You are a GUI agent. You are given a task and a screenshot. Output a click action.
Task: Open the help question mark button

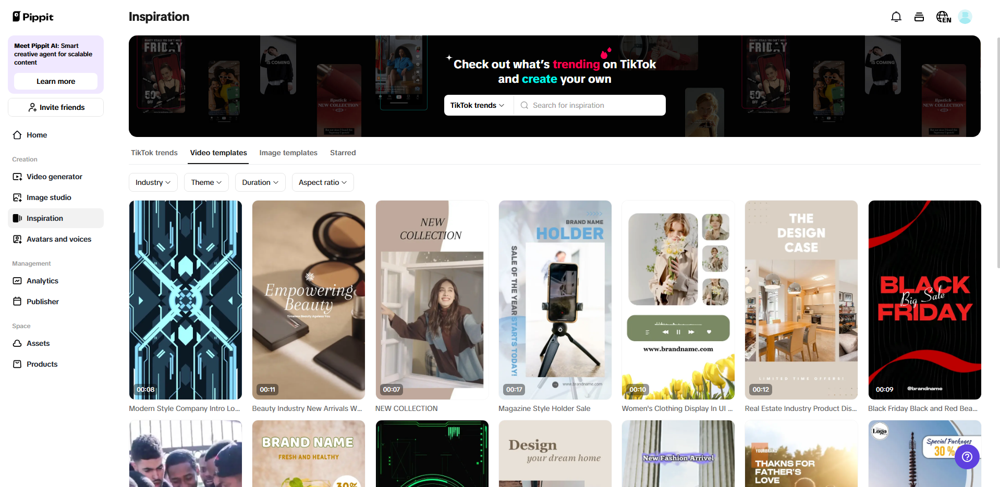[967, 457]
